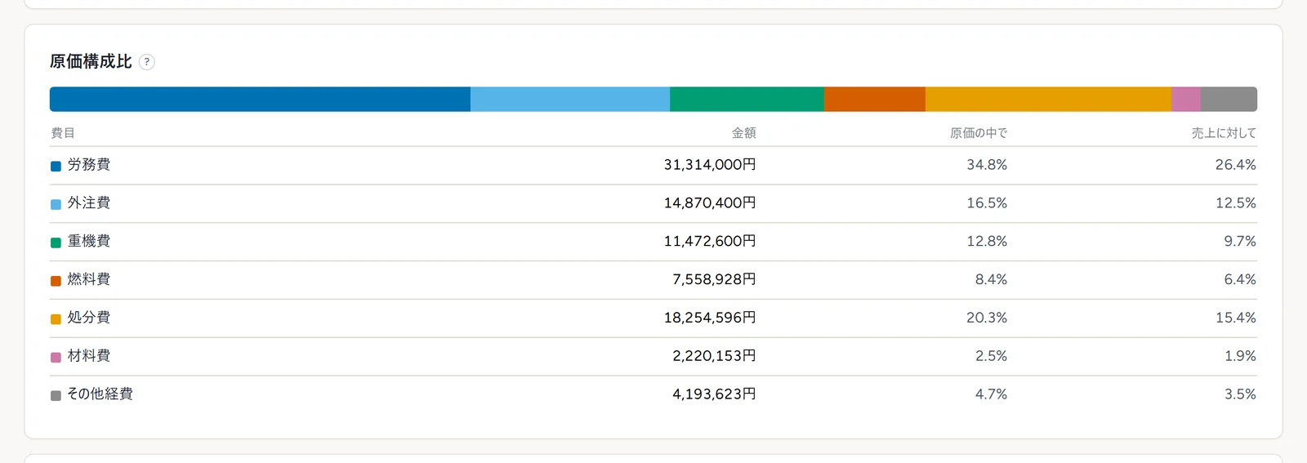Click the gray legend square for その他経費
Viewport: 1307px width, 463px height.
point(56,395)
